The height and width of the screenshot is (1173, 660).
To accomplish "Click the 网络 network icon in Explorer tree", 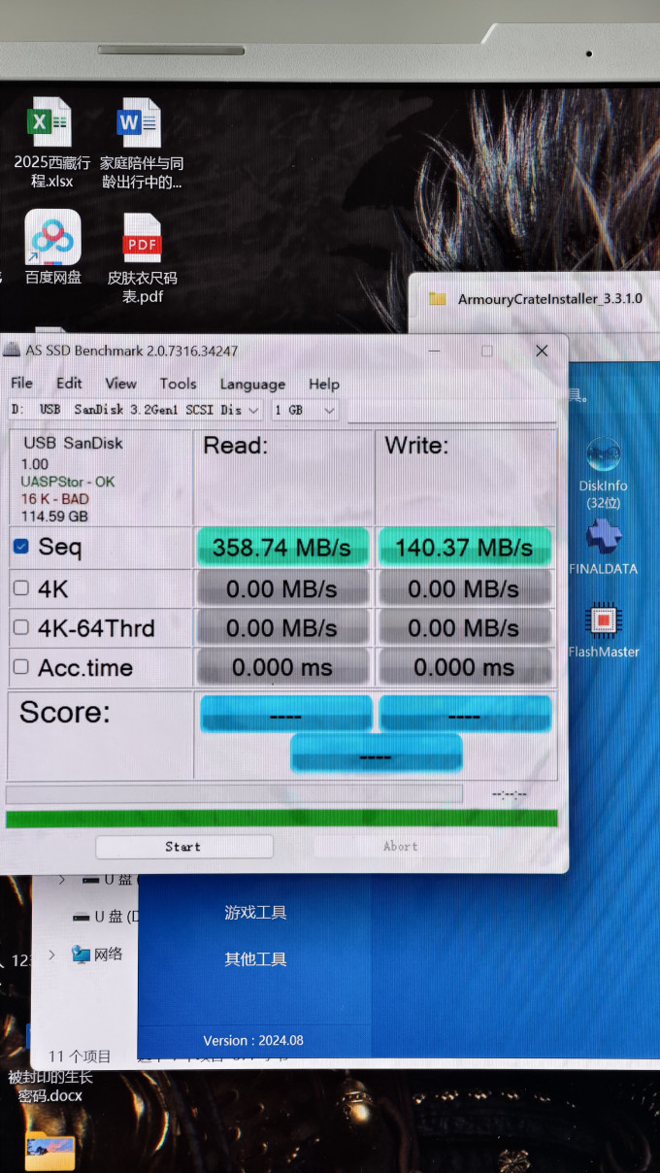I will [x=82, y=955].
